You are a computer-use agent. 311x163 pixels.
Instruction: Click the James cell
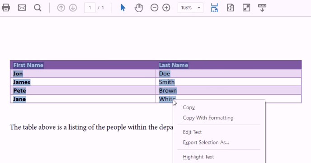[x=83, y=82]
